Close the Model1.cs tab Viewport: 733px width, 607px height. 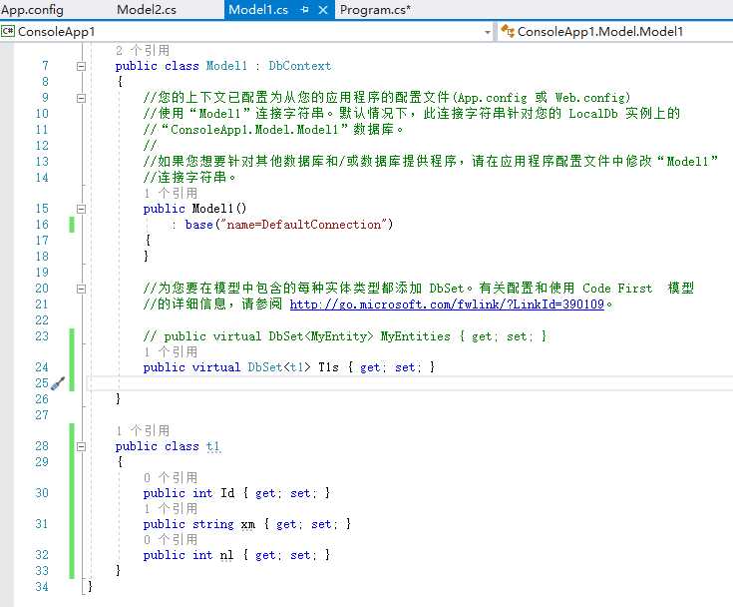pos(323,10)
